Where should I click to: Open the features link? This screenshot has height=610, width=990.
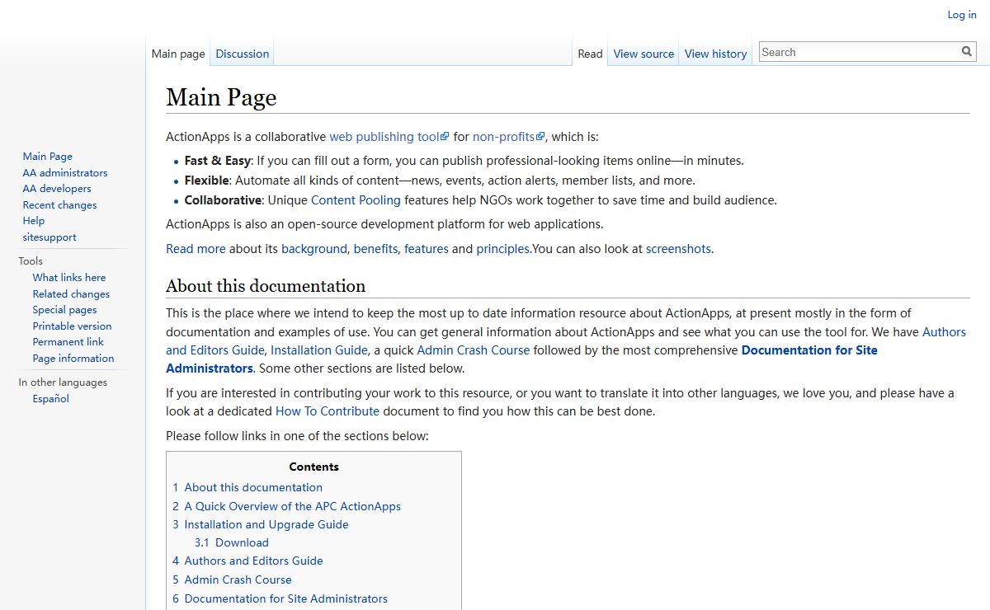click(x=427, y=249)
